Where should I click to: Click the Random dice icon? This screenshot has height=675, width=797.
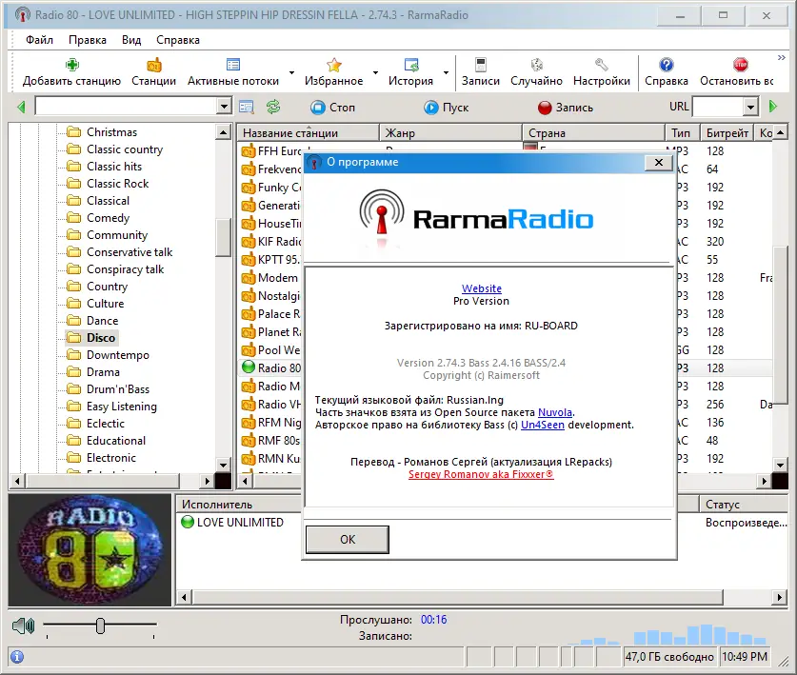click(537, 65)
